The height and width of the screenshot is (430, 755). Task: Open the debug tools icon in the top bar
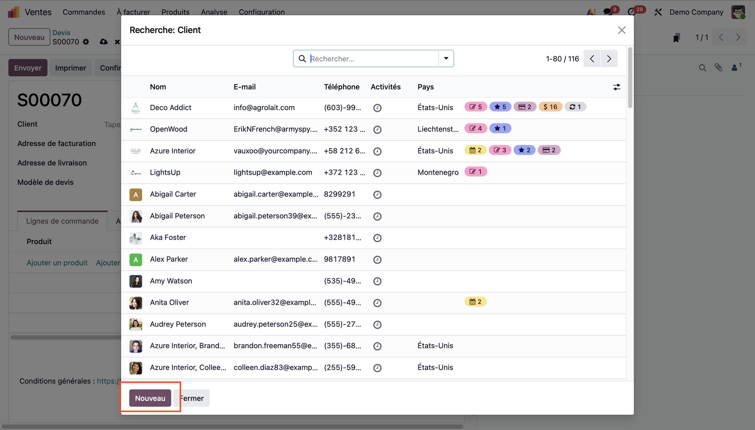click(658, 12)
